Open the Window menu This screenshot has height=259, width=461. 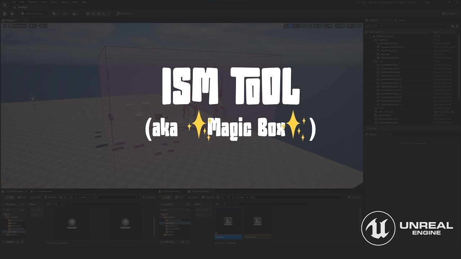click(x=33, y=2)
